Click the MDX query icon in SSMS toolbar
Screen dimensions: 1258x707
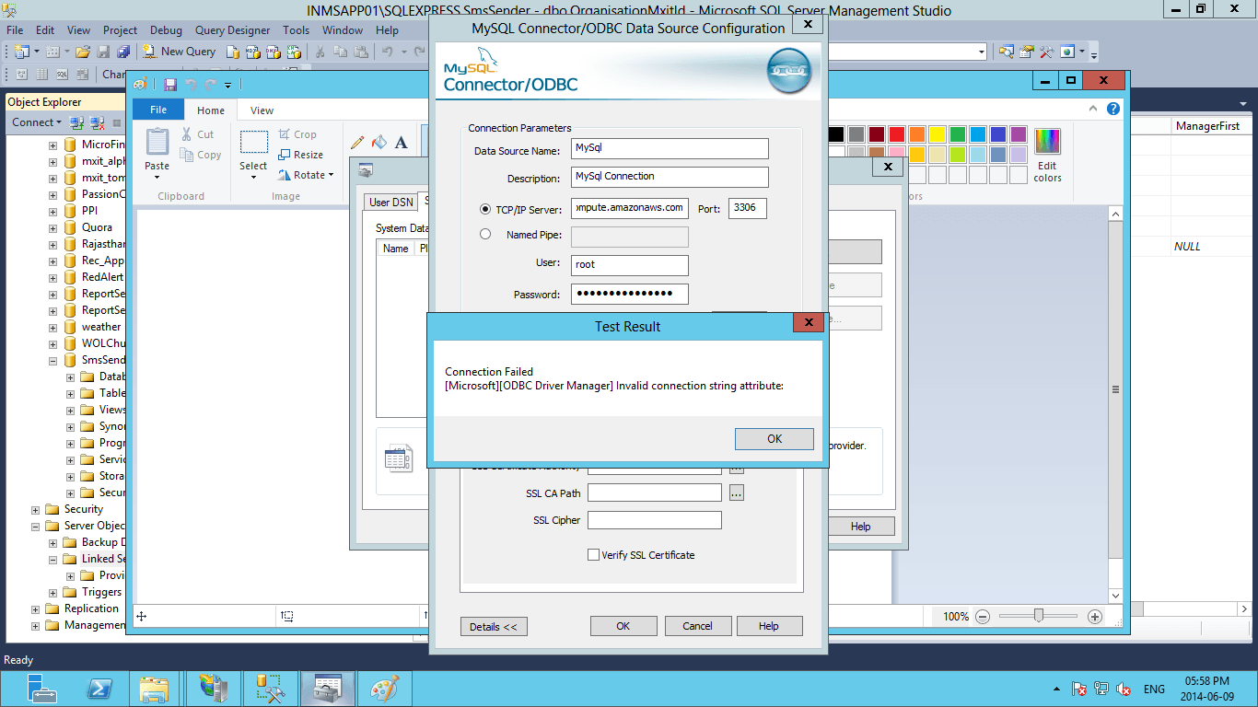coord(251,52)
